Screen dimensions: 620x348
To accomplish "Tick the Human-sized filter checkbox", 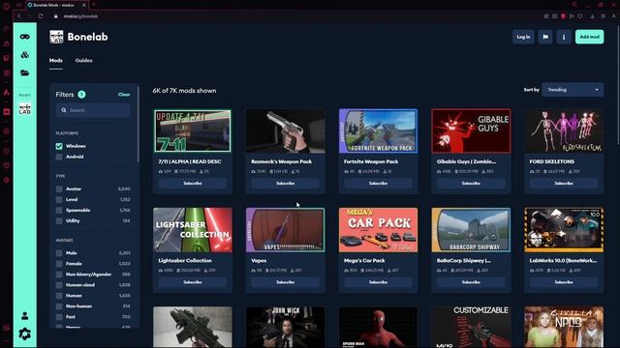I will (x=59, y=285).
